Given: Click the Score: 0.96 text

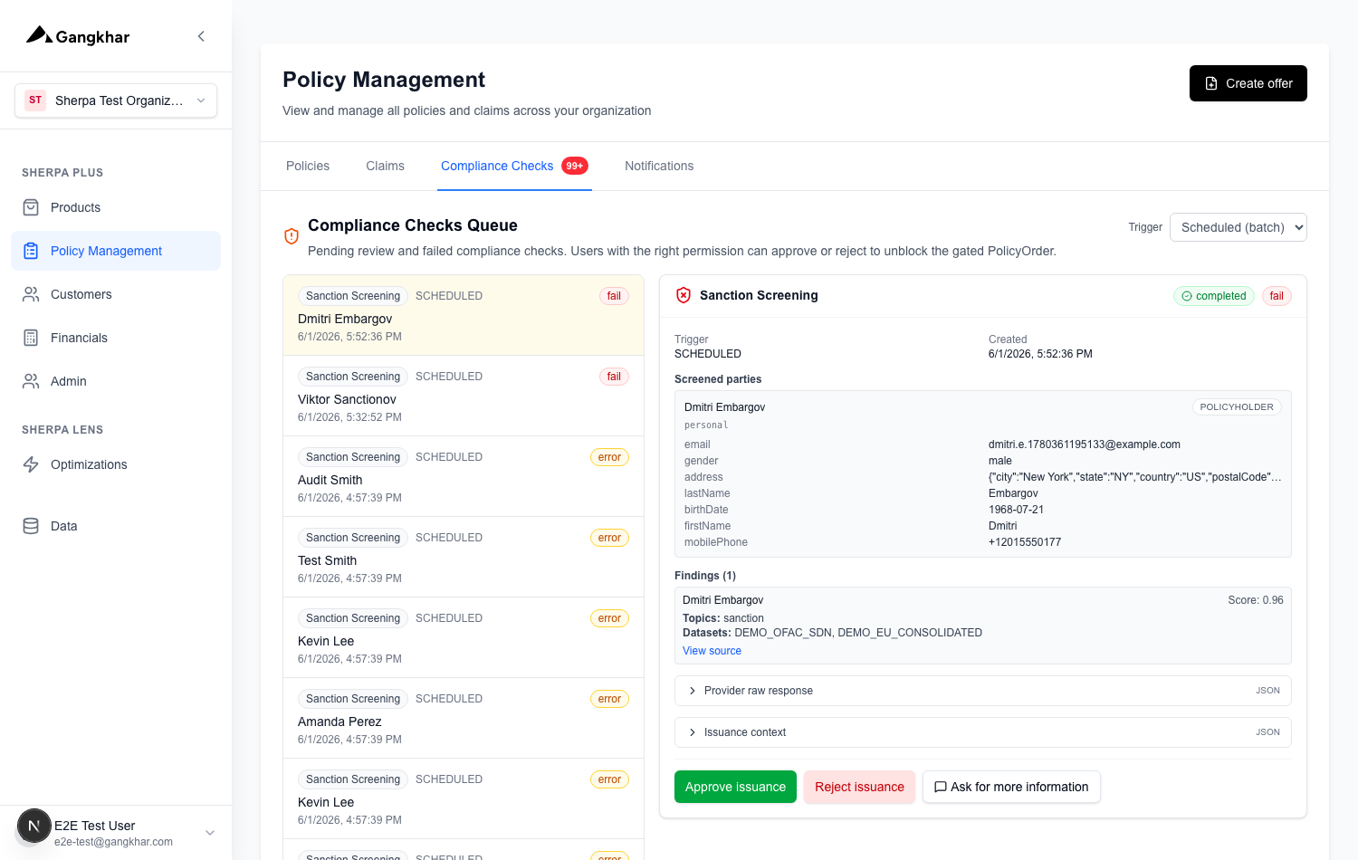Looking at the screenshot, I should [1256, 600].
